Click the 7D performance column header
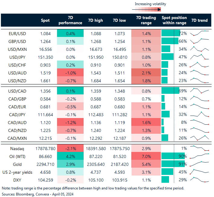This screenshot has height=197, width=214. 70,20
